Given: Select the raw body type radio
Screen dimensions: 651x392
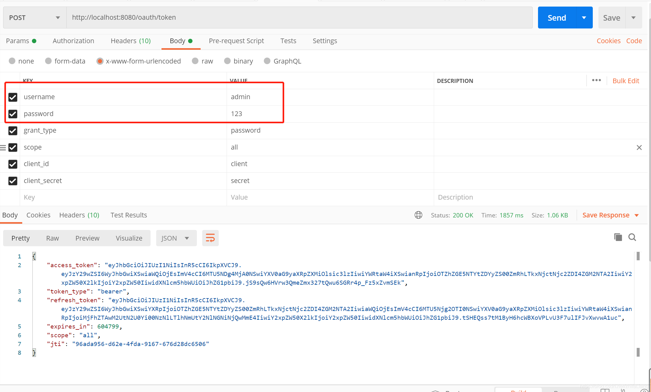Looking at the screenshot, I should tap(195, 61).
